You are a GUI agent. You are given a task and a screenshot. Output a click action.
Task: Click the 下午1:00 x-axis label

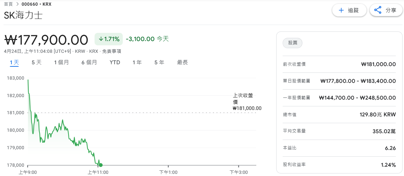pyautogui.click(x=168, y=172)
